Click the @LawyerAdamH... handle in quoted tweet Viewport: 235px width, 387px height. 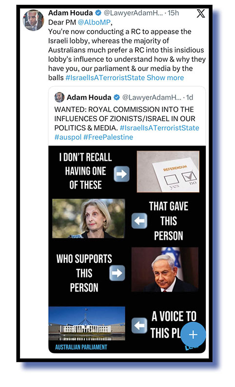click(x=152, y=97)
